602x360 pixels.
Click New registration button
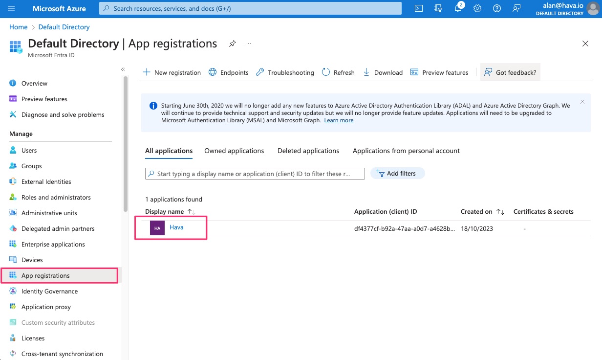click(x=172, y=72)
